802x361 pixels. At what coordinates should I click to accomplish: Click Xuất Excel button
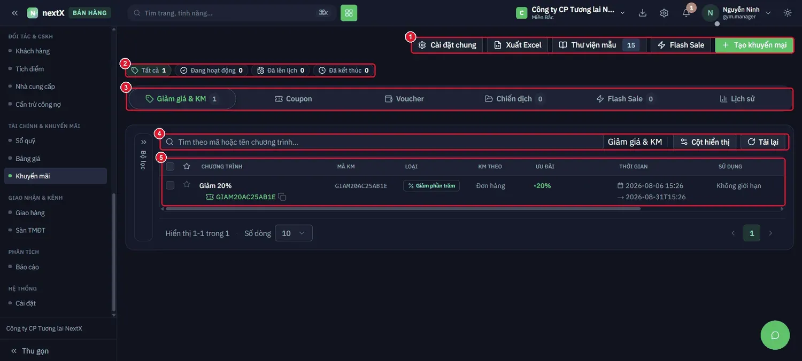tap(518, 45)
